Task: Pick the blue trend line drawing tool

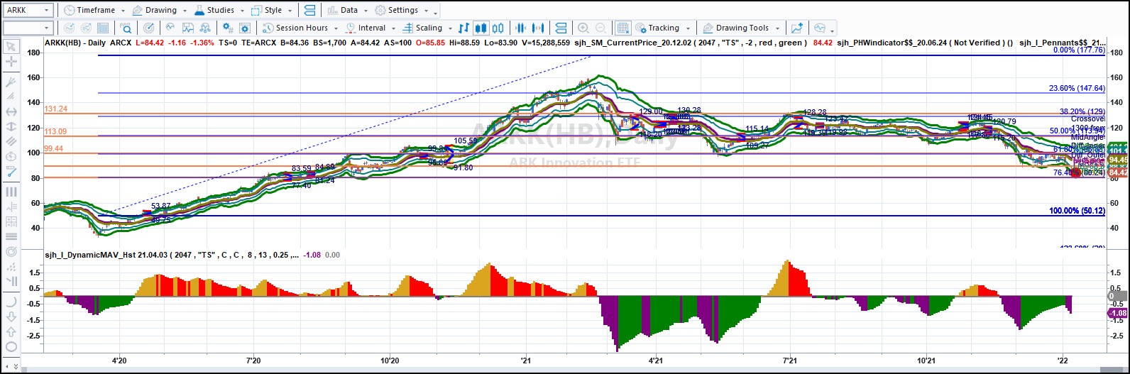Action: coord(11,171)
